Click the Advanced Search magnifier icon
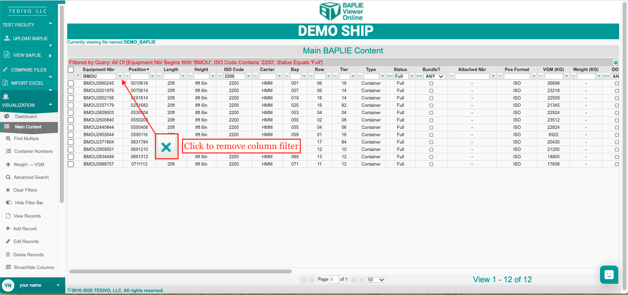Viewport: 628px width, 295px height. [8, 177]
